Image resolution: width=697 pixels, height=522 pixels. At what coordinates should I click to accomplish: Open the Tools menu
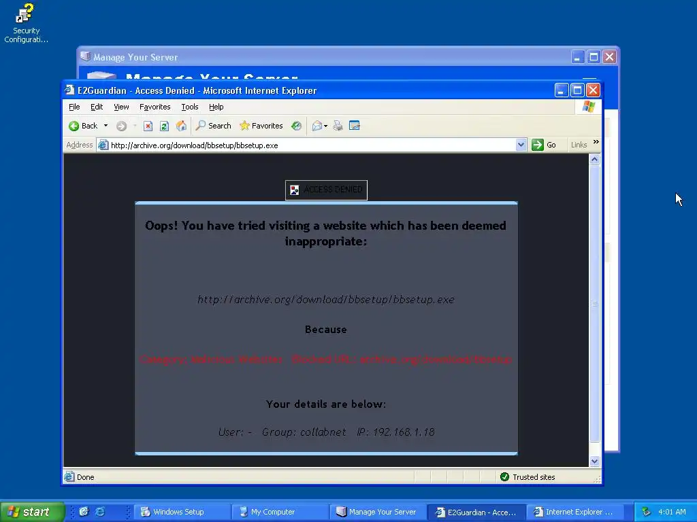coord(189,107)
